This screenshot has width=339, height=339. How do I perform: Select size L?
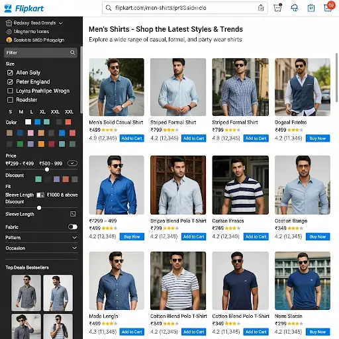click(32, 112)
